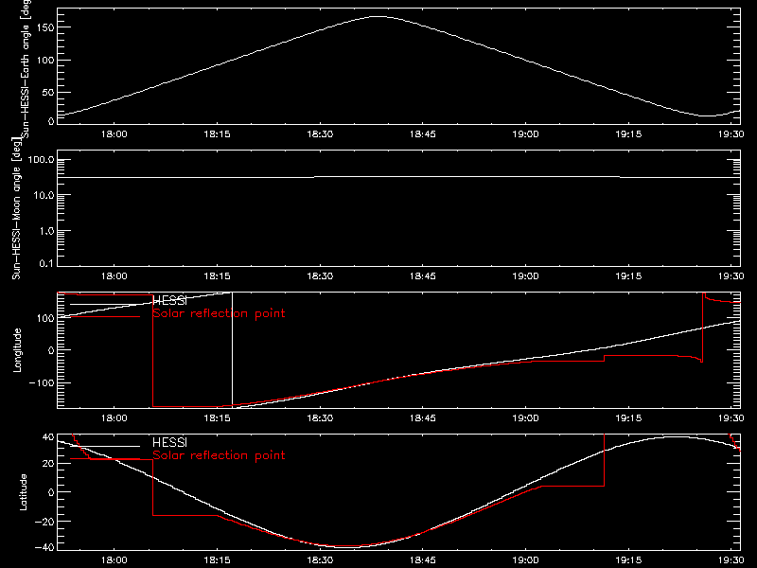Click the 20 tick on Latitude axis
This screenshot has height=568, width=757.
click(48, 464)
